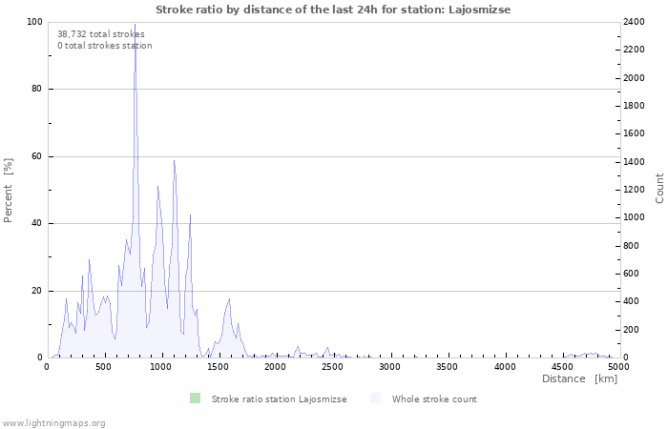Click the 3500 km distance axis value
Viewport: 668px width, 429px height.
[447, 367]
